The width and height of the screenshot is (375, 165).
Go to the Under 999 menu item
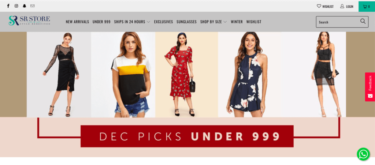coord(101,22)
